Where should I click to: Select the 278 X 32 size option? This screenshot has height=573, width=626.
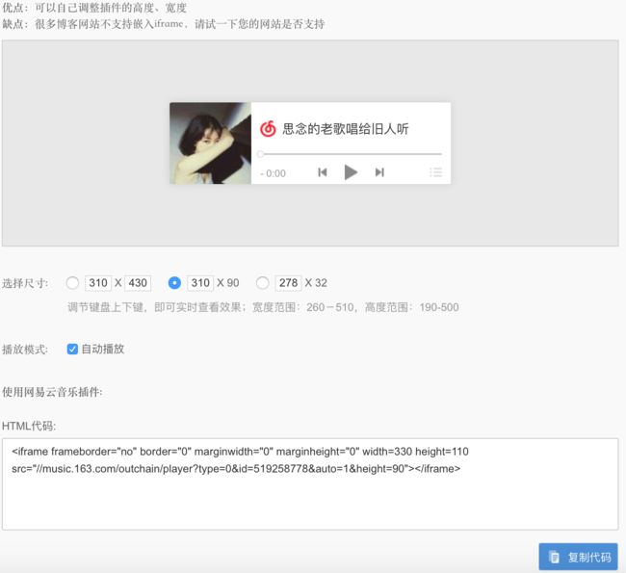click(x=262, y=283)
